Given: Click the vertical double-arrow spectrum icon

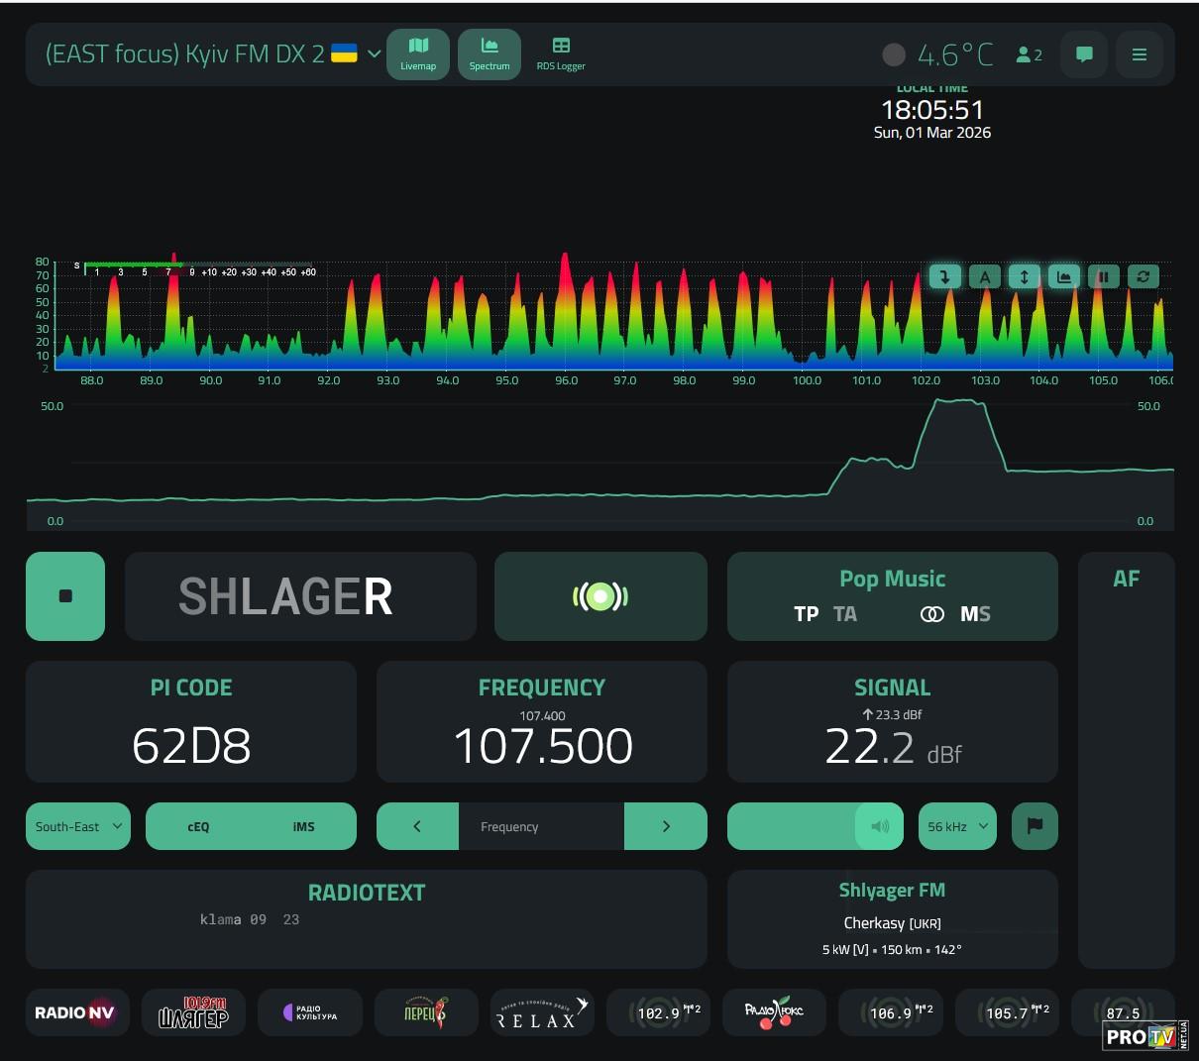Looking at the screenshot, I should (1024, 277).
